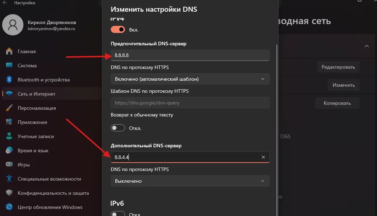Screen dimensions: 377x216
Task: Click the preferred DNS field with 8.8.8.8
Action: click(x=190, y=55)
